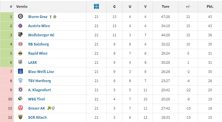222x122 pixels.
Task: Click the Wolfsberger AC club crest
Action: [20, 35]
